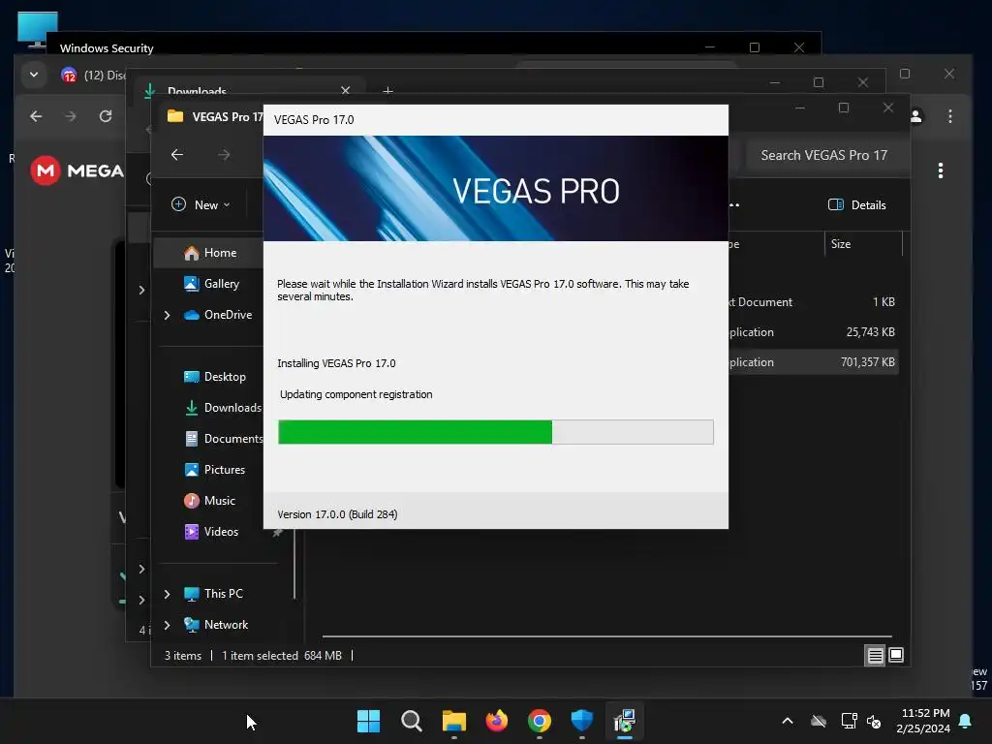Screen dimensions: 992x744
Task: Click the File Explorer more options ellipsis
Action: tap(734, 204)
